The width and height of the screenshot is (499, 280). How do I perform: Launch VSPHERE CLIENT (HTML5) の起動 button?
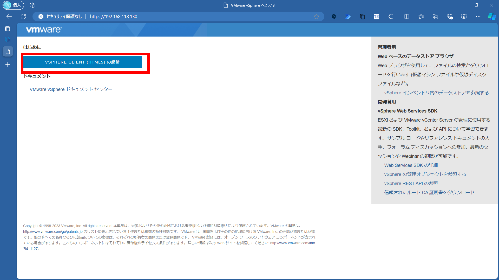82,62
